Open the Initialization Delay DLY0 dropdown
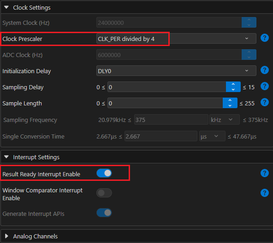The height and width of the screenshot is (243, 273). tap(176, 71)
